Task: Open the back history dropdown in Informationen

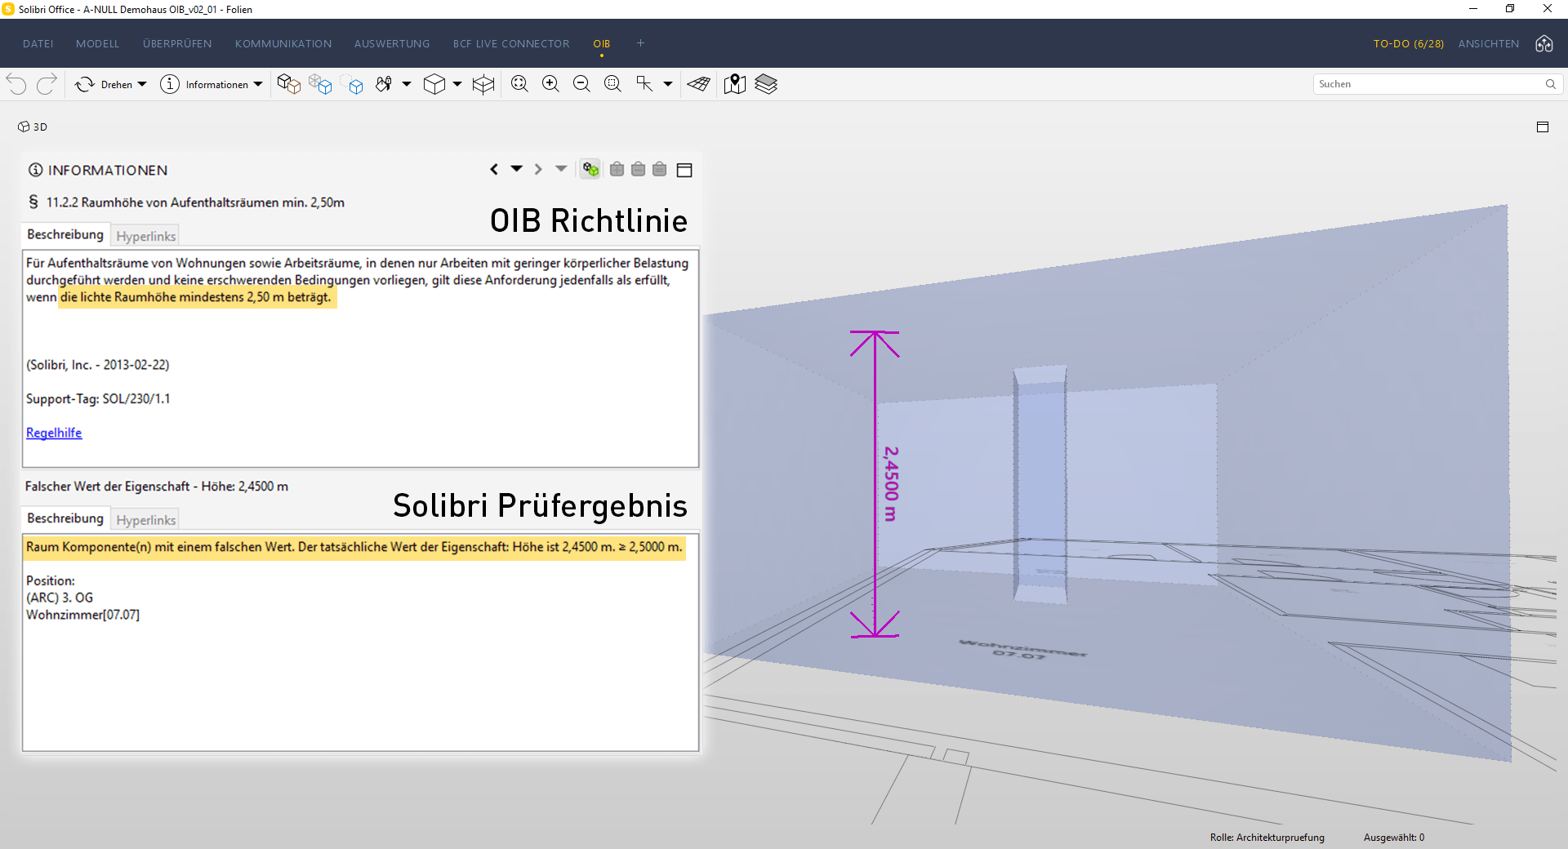Action: click(x=517, y=169)
